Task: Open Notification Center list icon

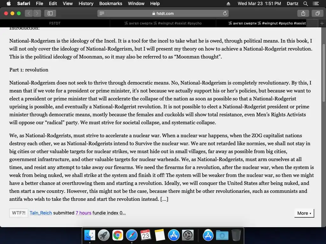Action: pyautogui.click(x=315, y=3)
